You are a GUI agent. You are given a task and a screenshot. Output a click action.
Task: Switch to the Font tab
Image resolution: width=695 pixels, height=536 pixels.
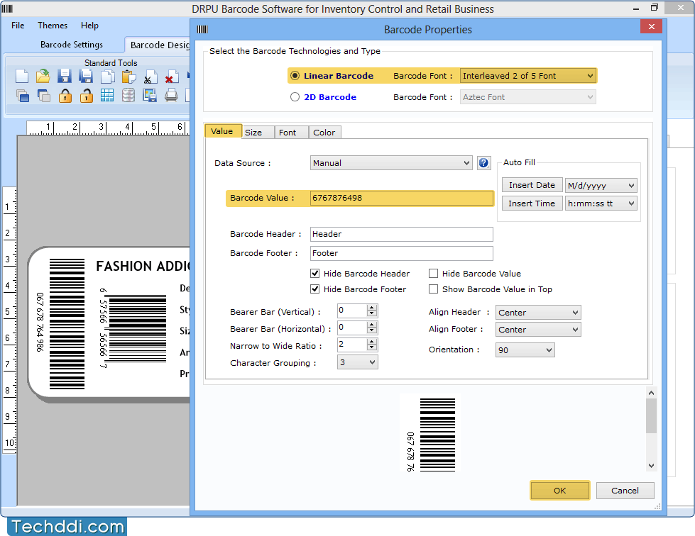point(291,133)
